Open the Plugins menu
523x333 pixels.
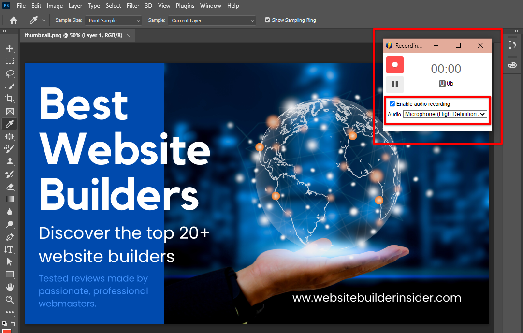[185, 6]
